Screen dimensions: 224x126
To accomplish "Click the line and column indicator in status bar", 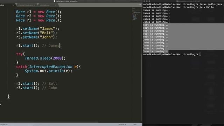I will (4, 125).
